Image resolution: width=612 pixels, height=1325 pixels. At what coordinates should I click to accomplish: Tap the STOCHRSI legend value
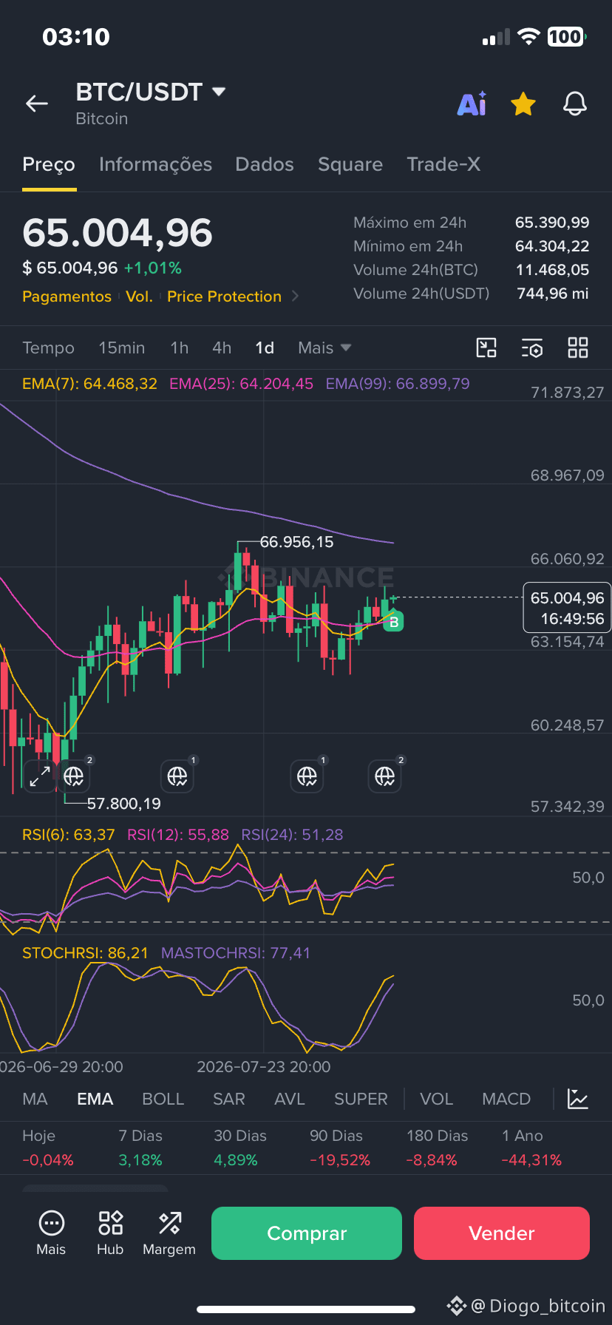pyautogui.click(x=85, y=953)
